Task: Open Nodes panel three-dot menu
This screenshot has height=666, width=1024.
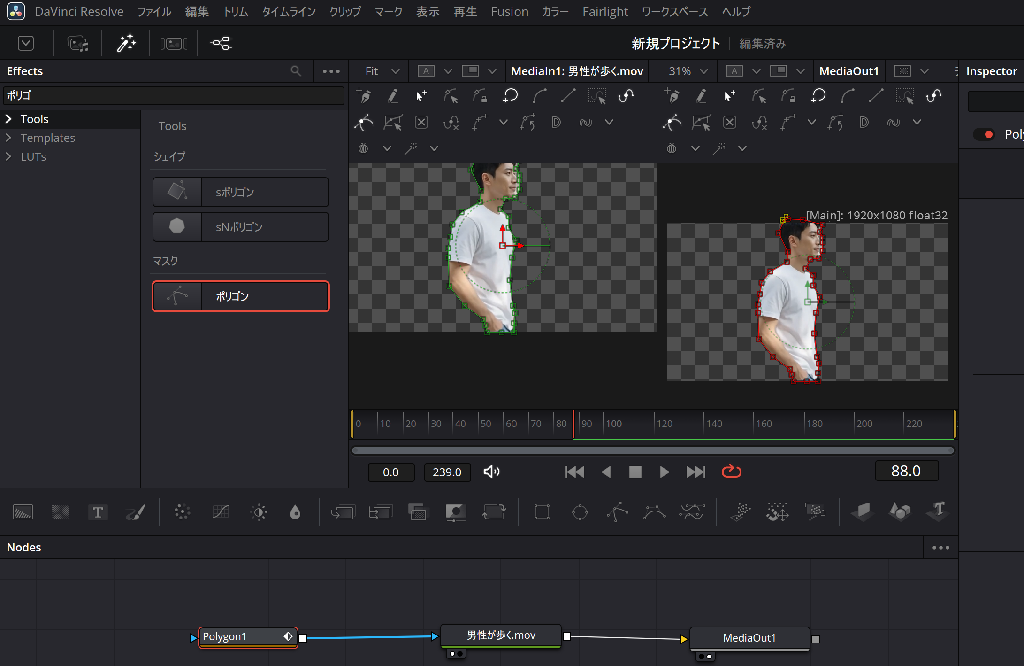Action: [940, 548]
